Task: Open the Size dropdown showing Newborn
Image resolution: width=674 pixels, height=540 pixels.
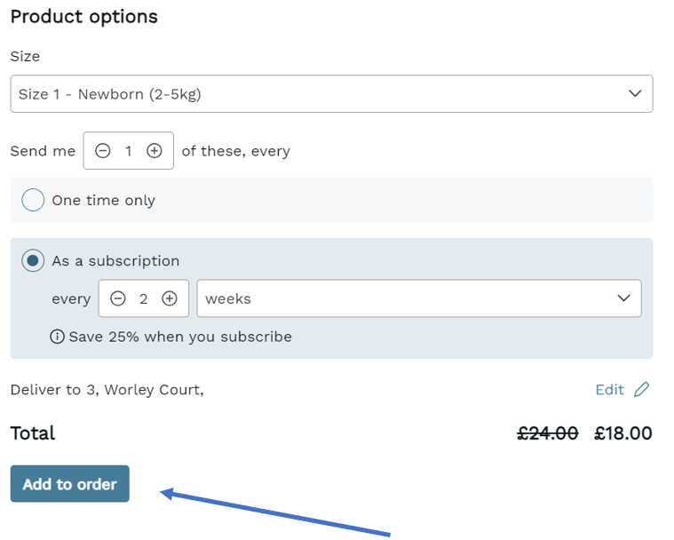Action: 331,94
